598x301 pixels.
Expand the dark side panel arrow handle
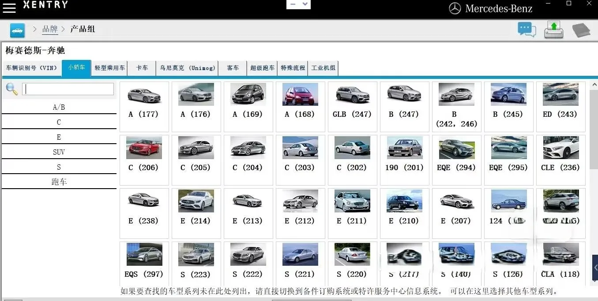pos(595,268)
